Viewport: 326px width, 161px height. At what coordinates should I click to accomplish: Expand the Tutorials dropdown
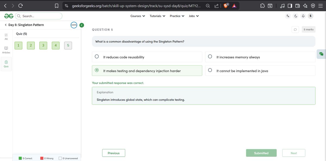(158, 16)
